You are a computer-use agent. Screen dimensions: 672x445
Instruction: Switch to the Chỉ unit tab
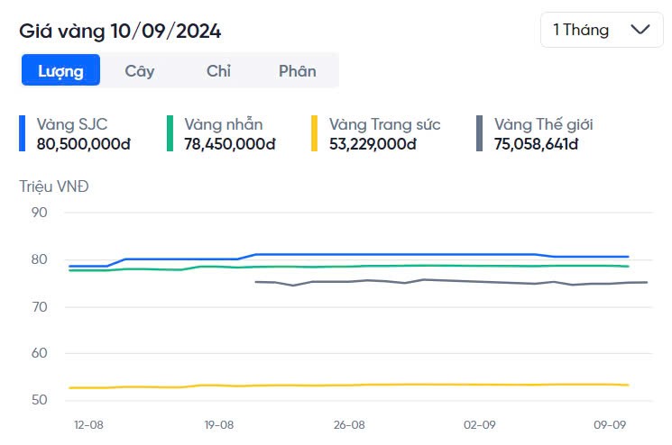coord(218,71)
